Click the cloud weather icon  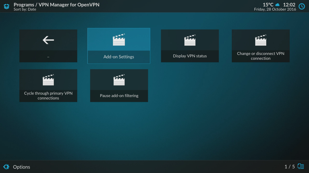pyautogui.click(x=278, y=5)
